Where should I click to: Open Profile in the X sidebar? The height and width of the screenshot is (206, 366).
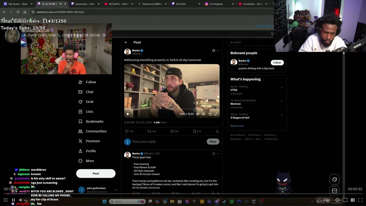click(87, 151)
